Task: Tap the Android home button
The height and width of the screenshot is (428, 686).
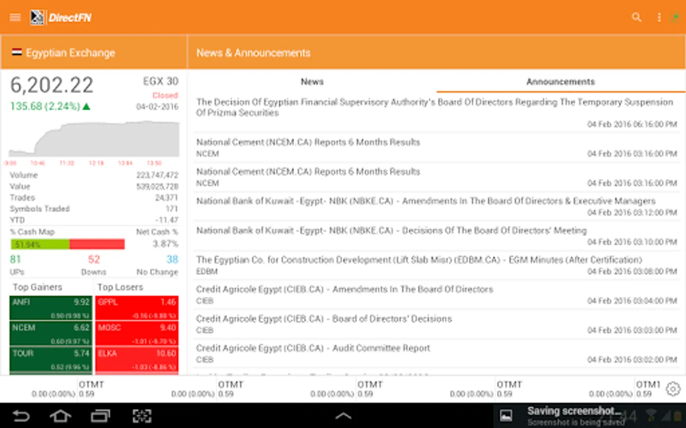Action: [61, 416]
